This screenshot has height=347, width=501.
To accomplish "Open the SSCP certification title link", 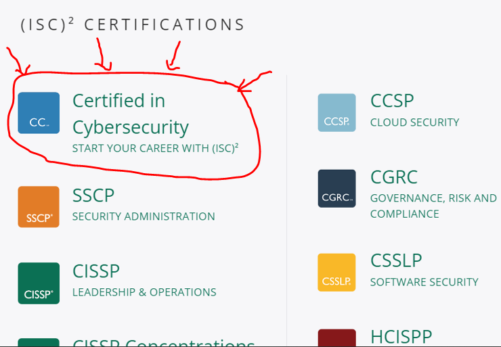I will click(93, 195).
